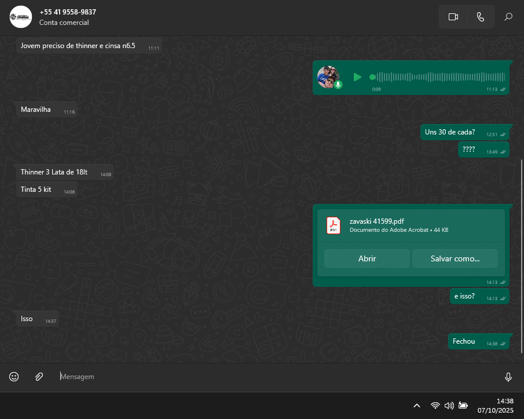Screen dimensions: 524x419
Task: Open the battery status icon in taskbar
Action: click(x=463, y=406)
